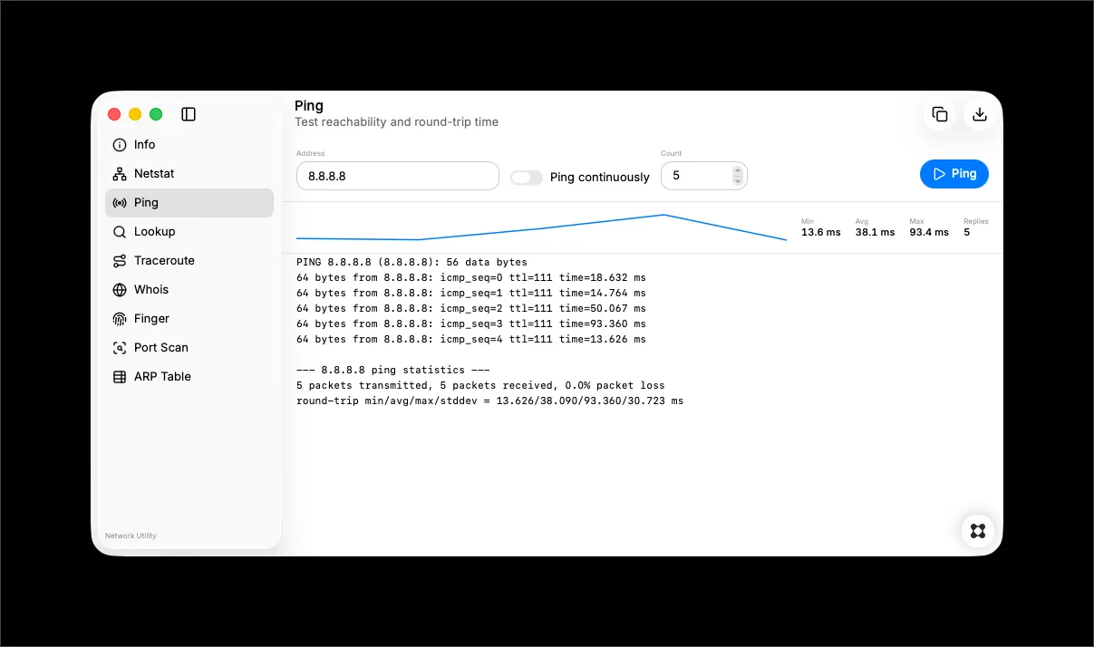Click the 'Test reachability and round-trip time' subtitle

click(x=396, y=122)
